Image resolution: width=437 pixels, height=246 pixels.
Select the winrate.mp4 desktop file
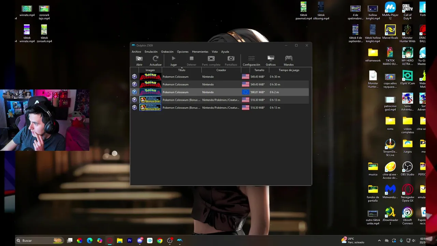pos(27,11)
